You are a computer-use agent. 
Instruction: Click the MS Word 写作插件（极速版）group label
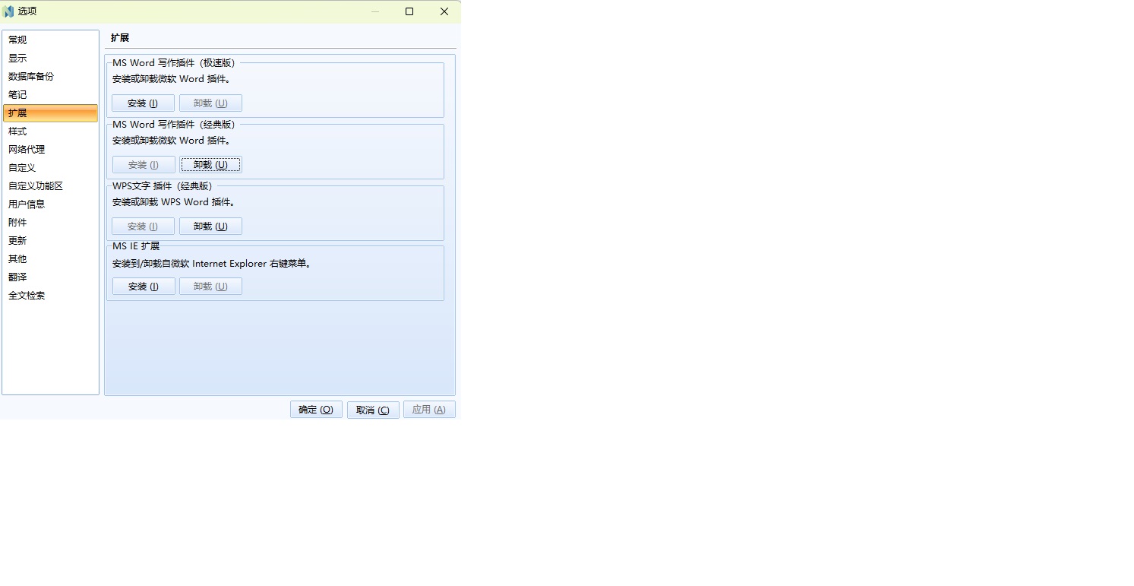click(175, 63)
